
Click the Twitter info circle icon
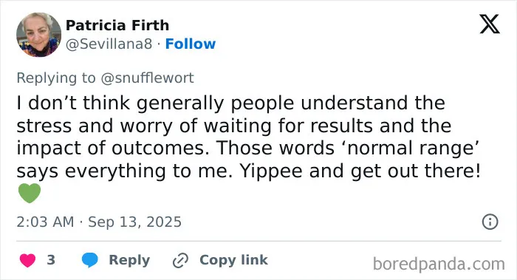tap(490, 222)
